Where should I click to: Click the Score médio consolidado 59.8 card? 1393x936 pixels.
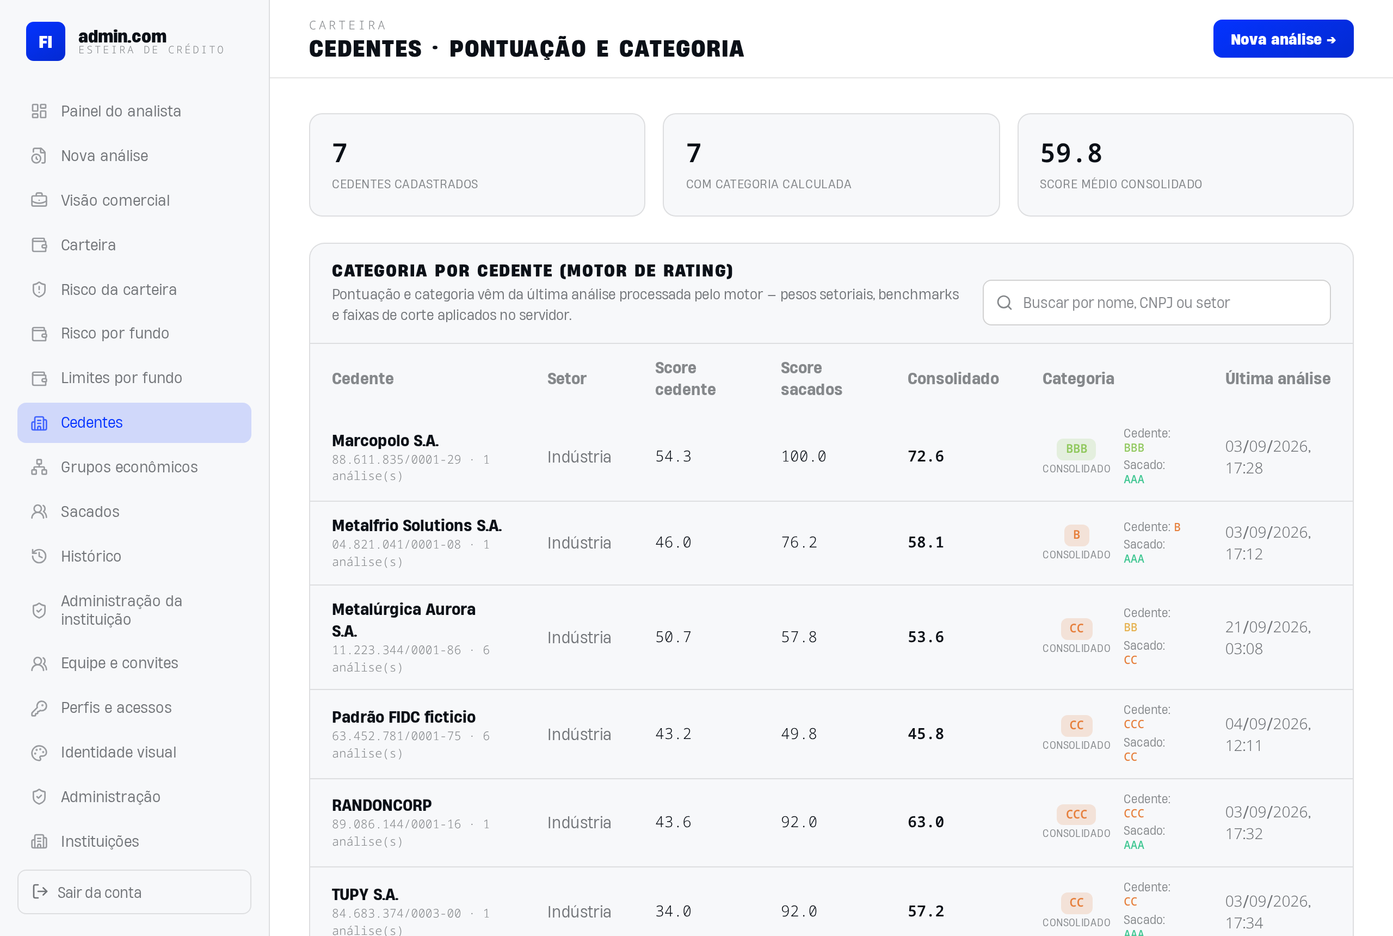click(x=1185, y=165)
